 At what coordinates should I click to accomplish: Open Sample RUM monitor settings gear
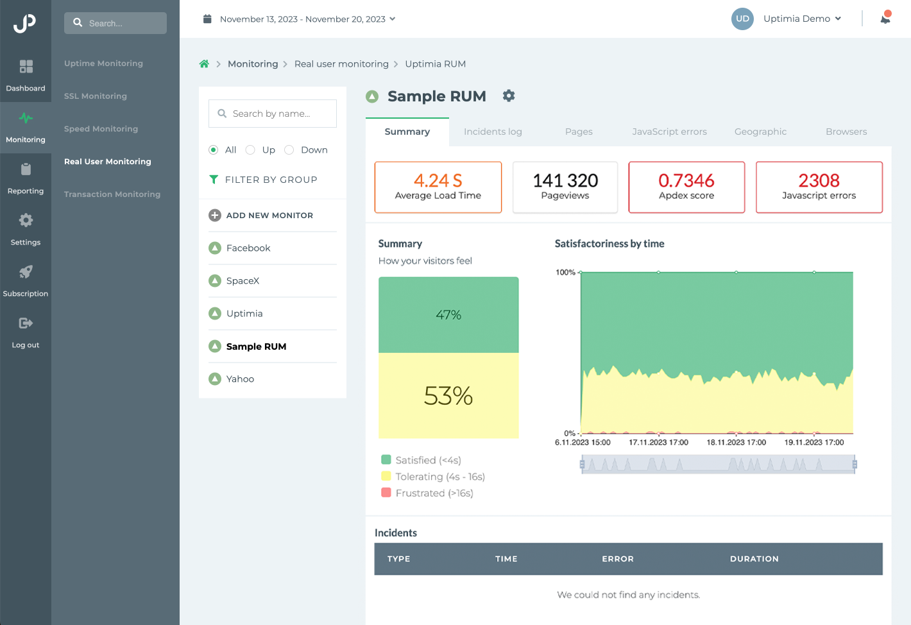point(509,96)
